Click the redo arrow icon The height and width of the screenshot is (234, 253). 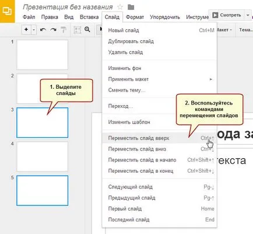pyautogui.click(x=53, y=30)
